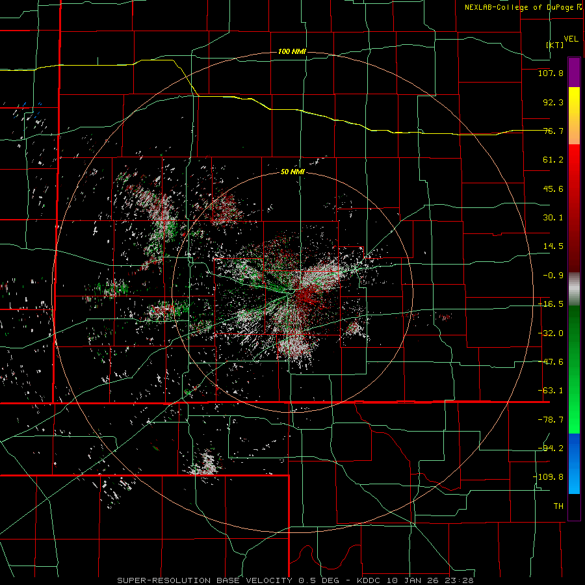The height and width of the screenshot is (585, 585).
Task: Select the 76.7 value on velocity scale
Action: (553, 131)
